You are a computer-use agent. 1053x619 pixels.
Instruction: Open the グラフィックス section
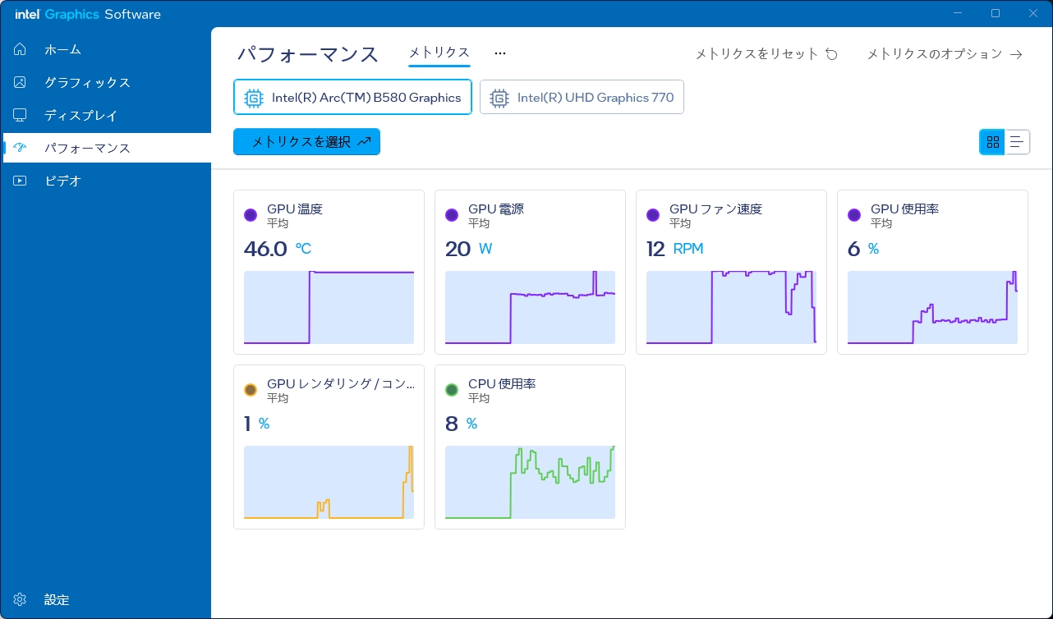coord(105,82)
